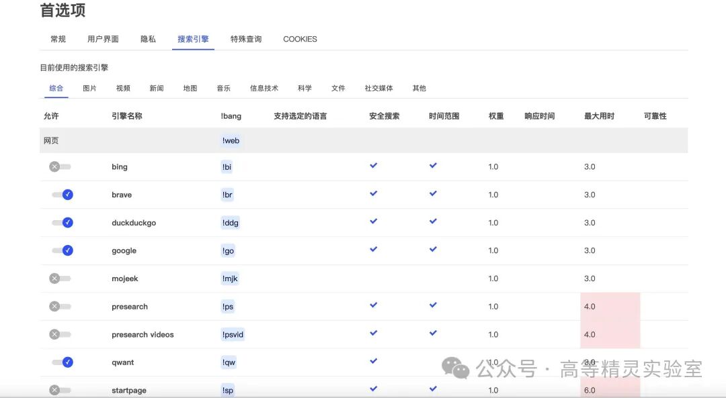Switch to the 其他 category tab
Viewport: 726px width, 398px height.
(x=419, y=89)
